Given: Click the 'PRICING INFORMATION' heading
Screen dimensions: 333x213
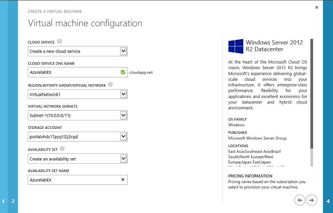Looking at the screenshot, I should [x=250, y=176].
